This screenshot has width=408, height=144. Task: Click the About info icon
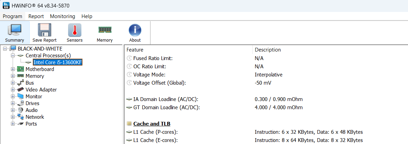135,30
